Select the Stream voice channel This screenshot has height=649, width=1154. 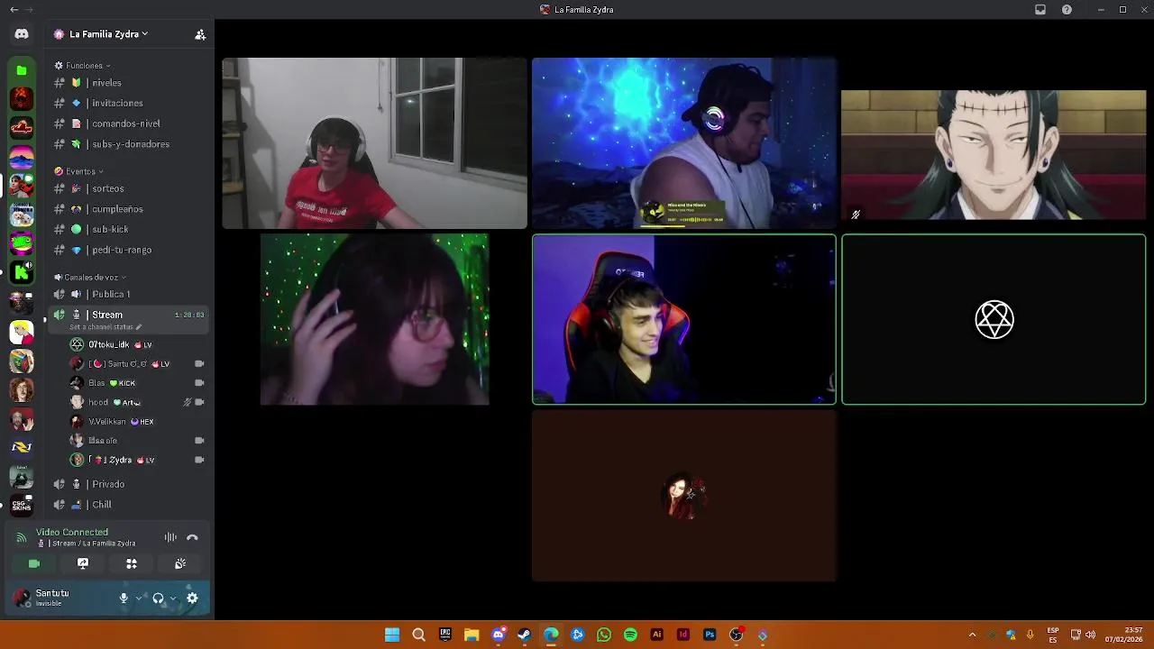129,319
